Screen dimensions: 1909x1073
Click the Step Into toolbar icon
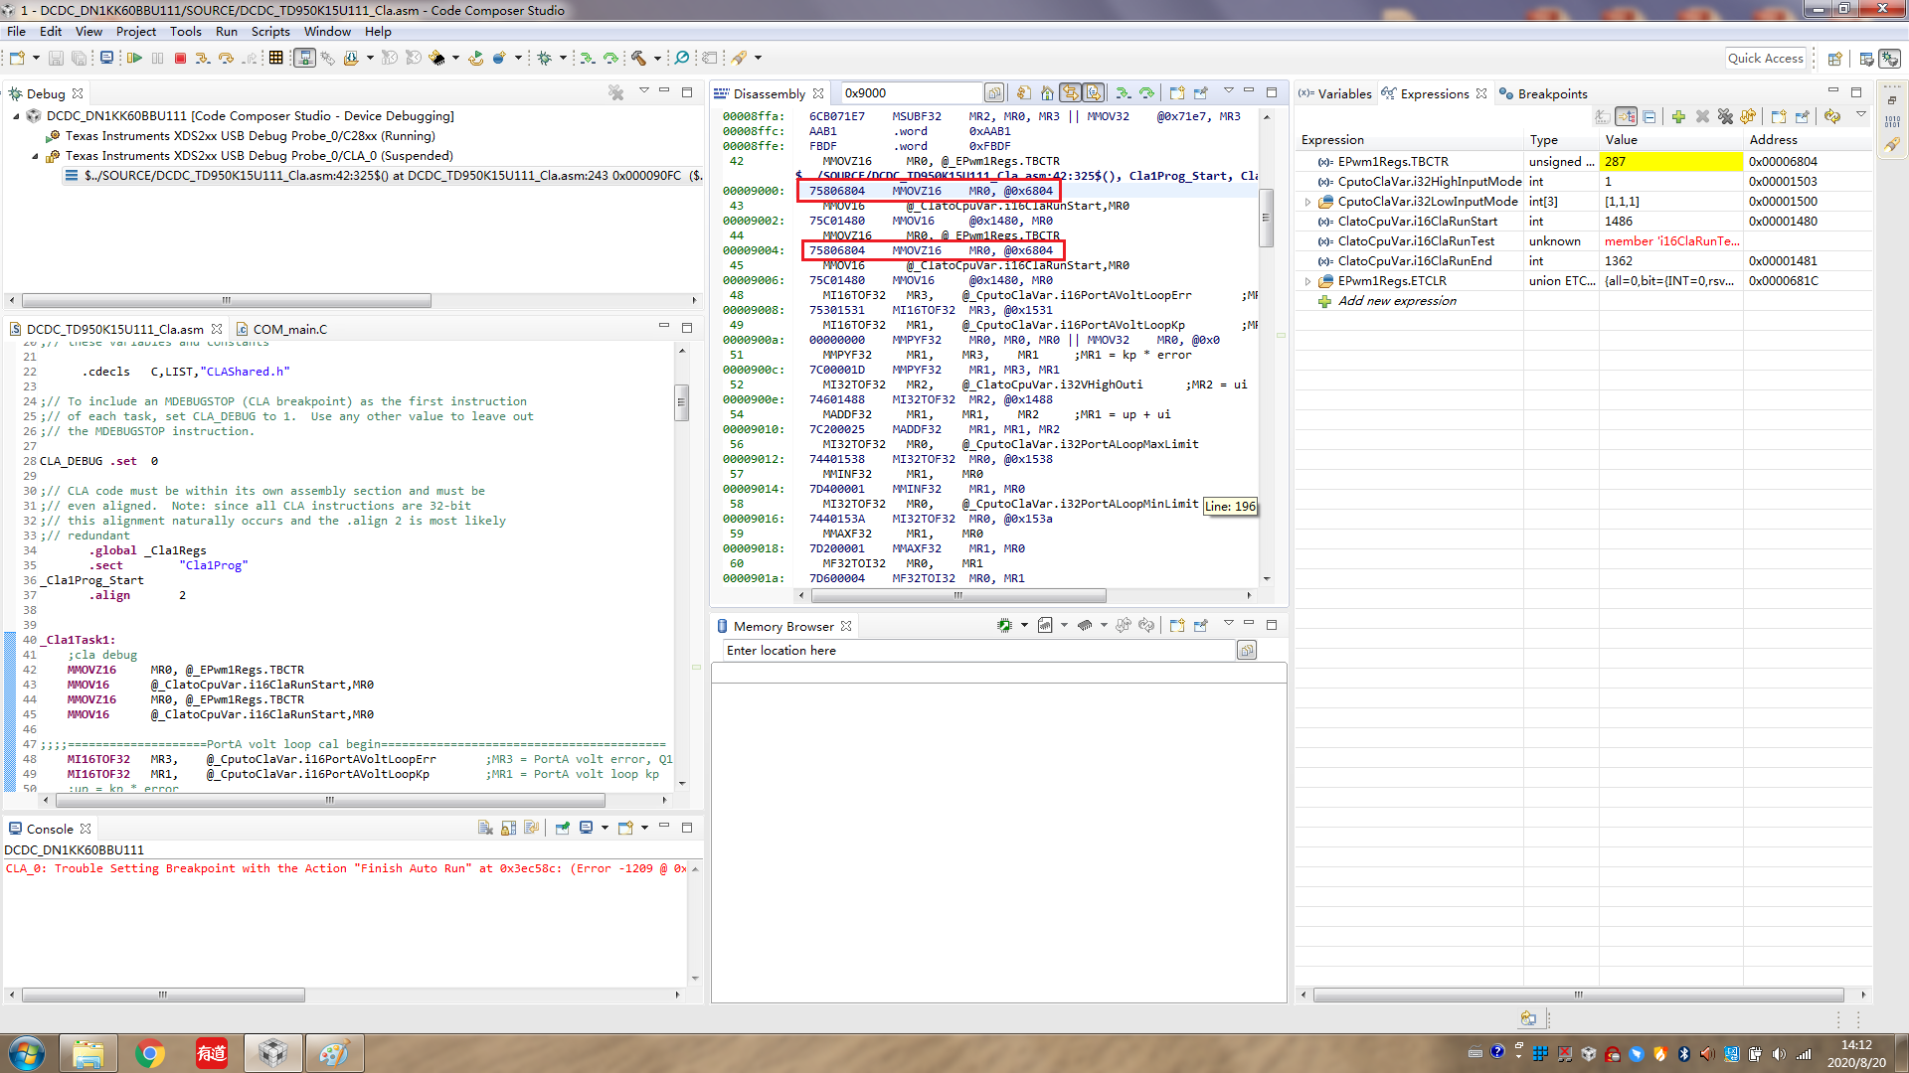(202, 59)
